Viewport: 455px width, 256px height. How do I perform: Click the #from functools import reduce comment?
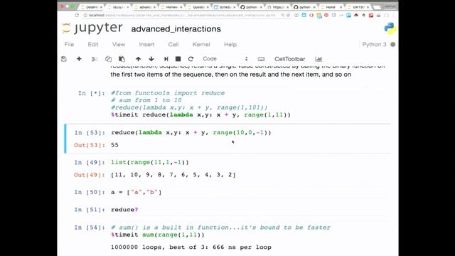[x=168, y=93]
